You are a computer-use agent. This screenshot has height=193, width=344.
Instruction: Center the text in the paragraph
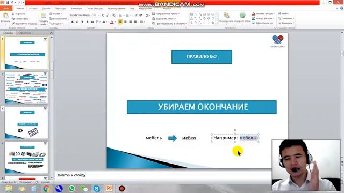[x=125, y=22]
